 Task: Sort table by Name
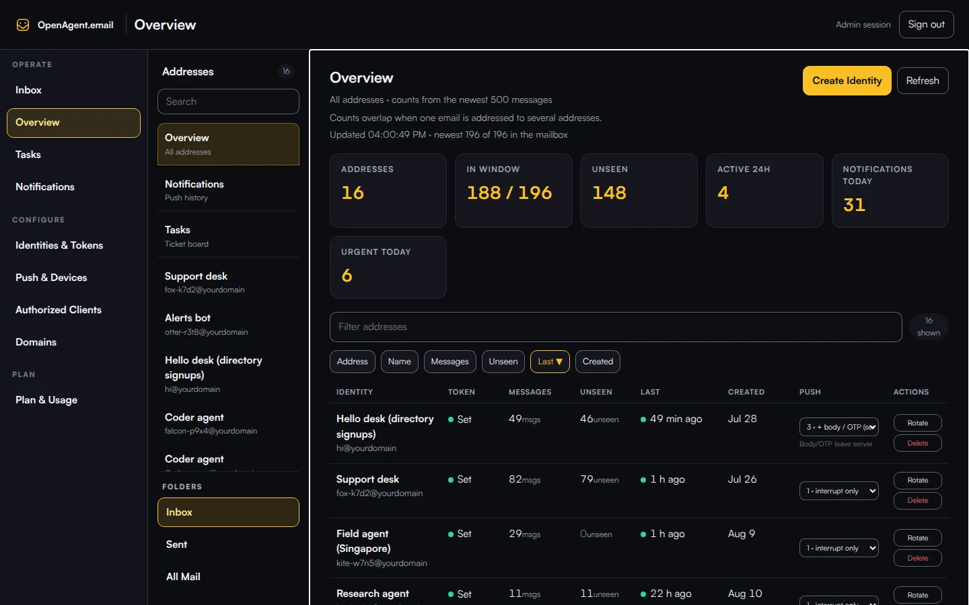pyautogui.click(x=399, y=362)
